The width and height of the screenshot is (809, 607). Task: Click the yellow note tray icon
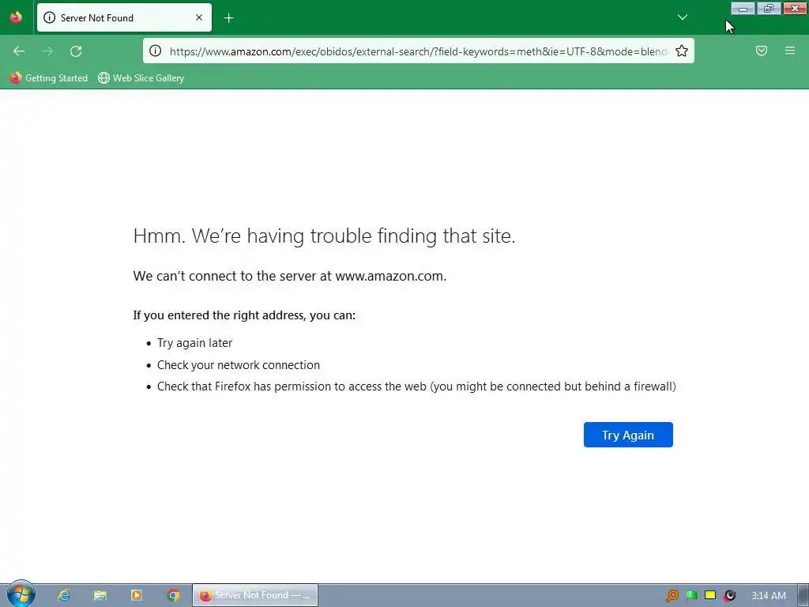710,596
